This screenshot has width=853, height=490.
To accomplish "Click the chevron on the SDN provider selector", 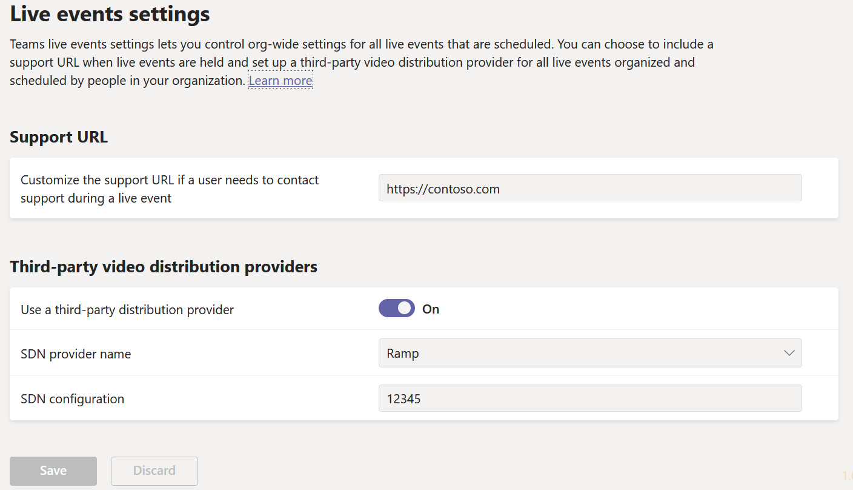I will pos(789,352).
